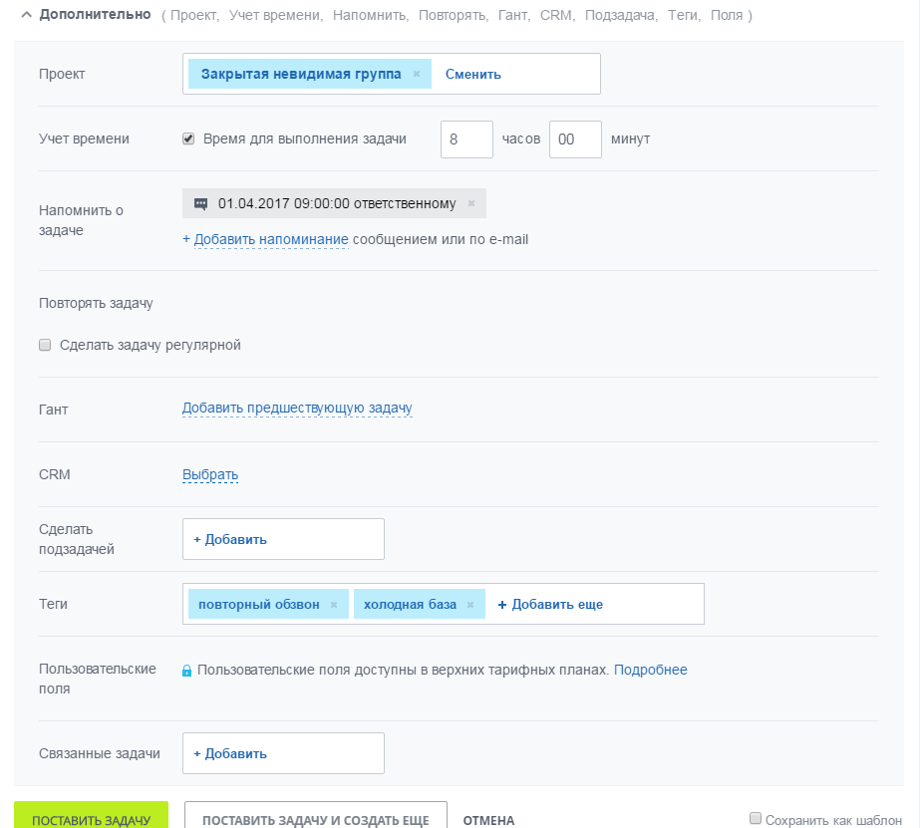Check 'Сохранить как шаблон' option
The height and width of the screenshot is (828, 920).
pyautogui.click(x=756, y=819)
